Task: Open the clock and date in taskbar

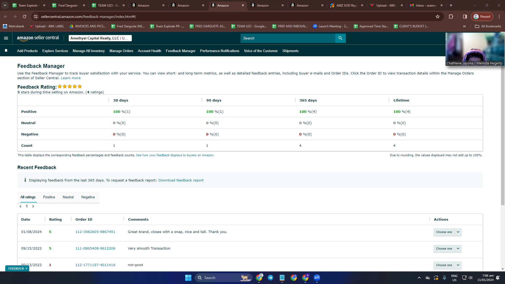Action: [x=486, y=278]
